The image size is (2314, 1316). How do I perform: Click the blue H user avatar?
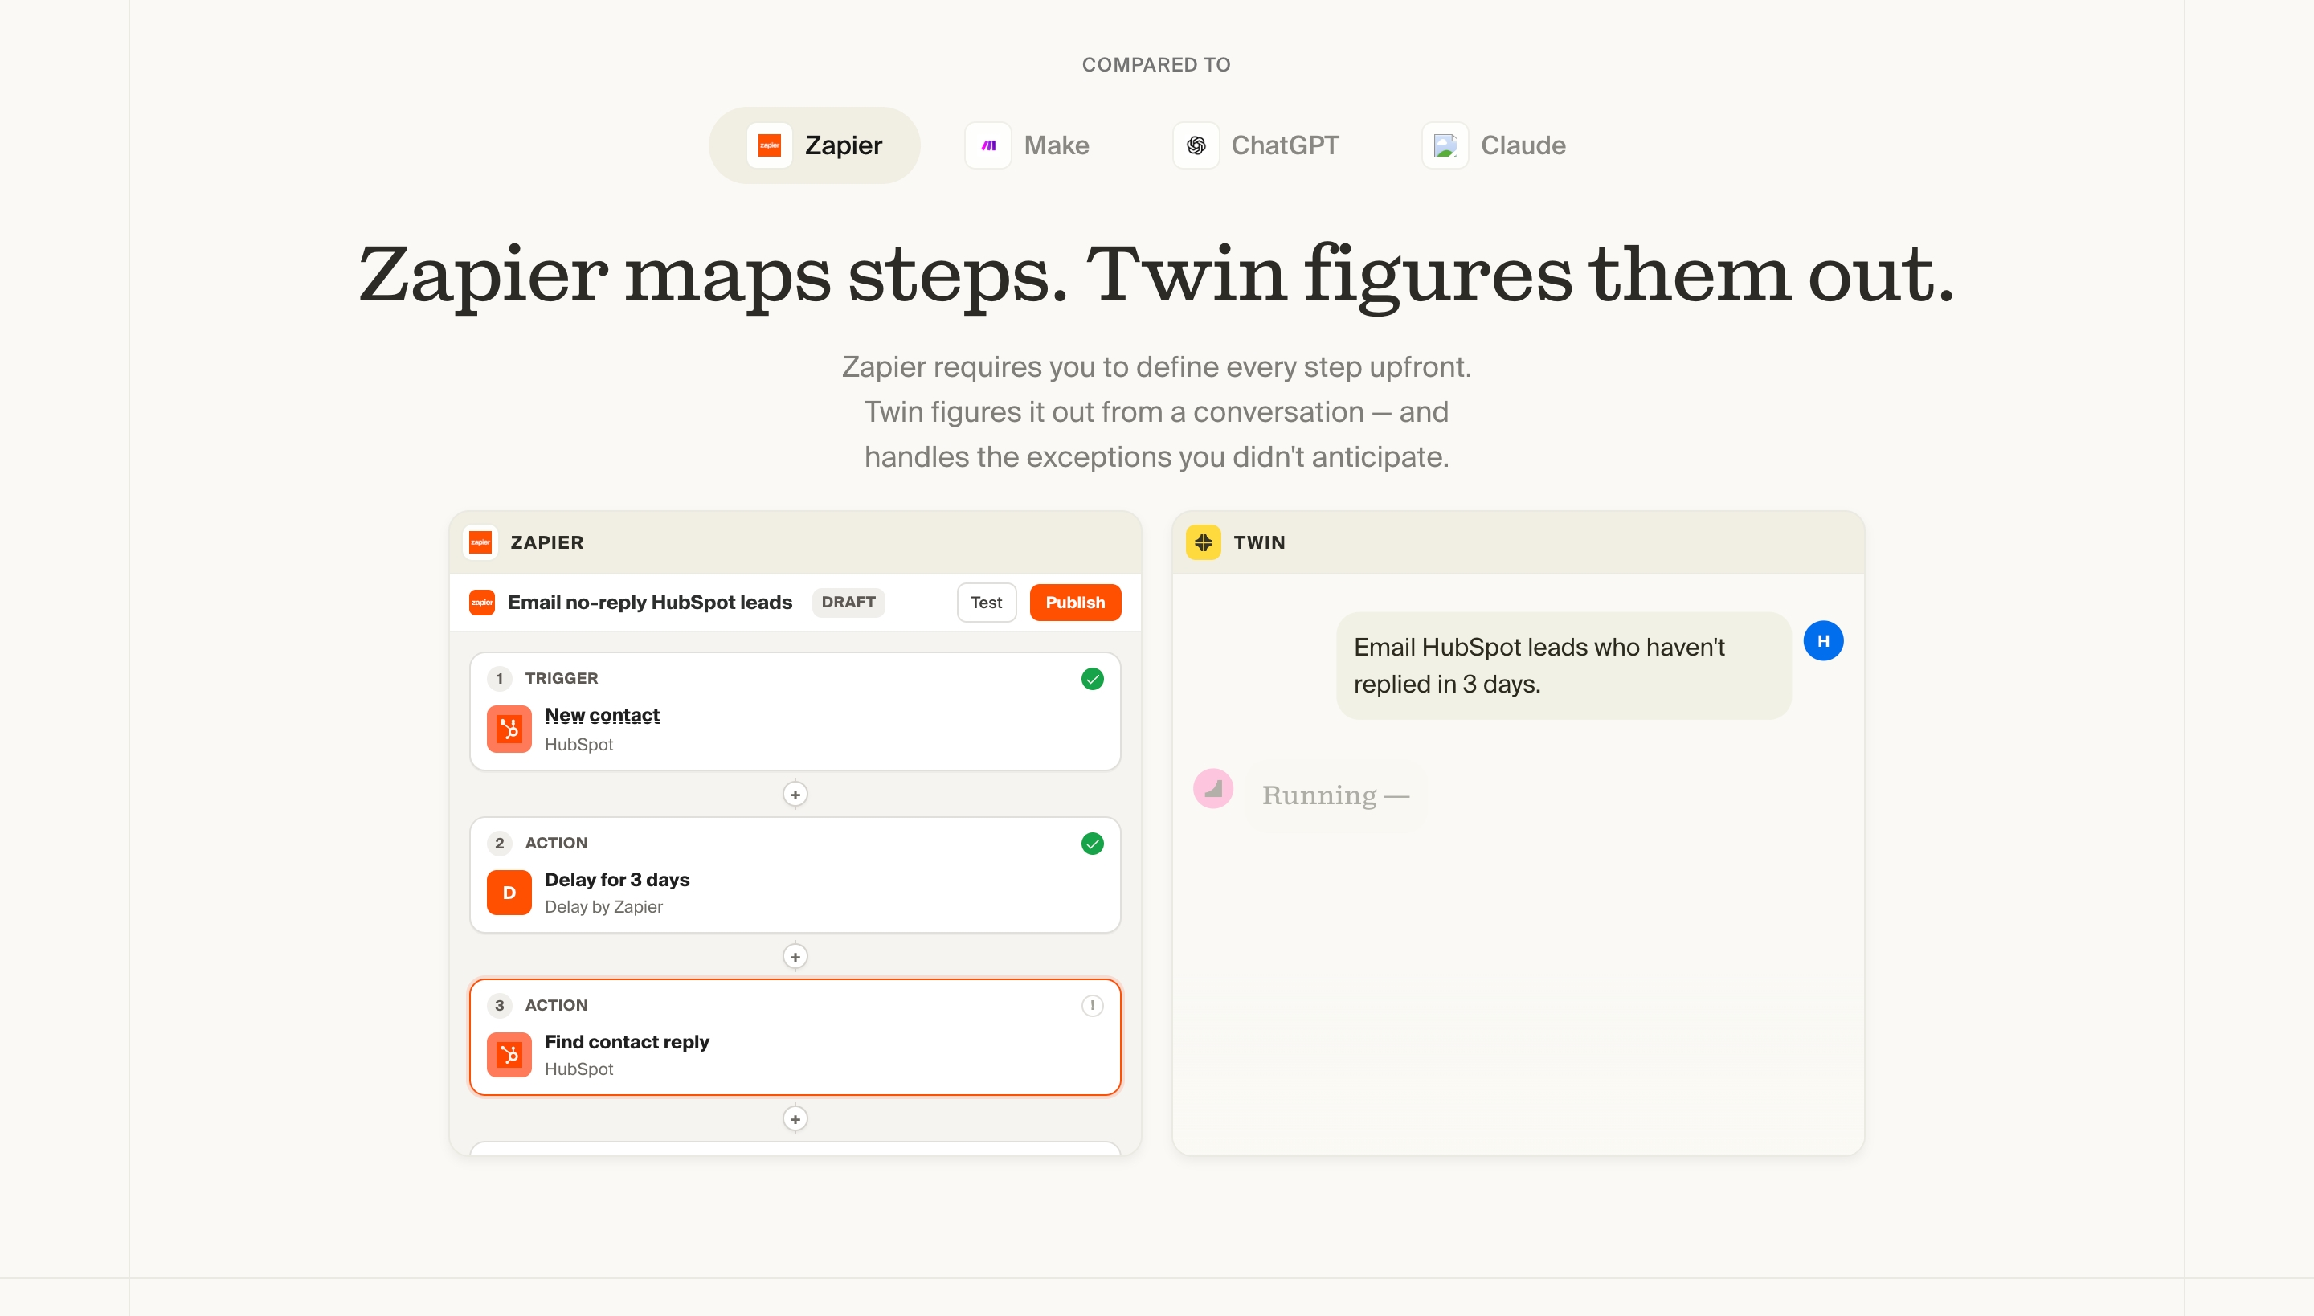1823,641
